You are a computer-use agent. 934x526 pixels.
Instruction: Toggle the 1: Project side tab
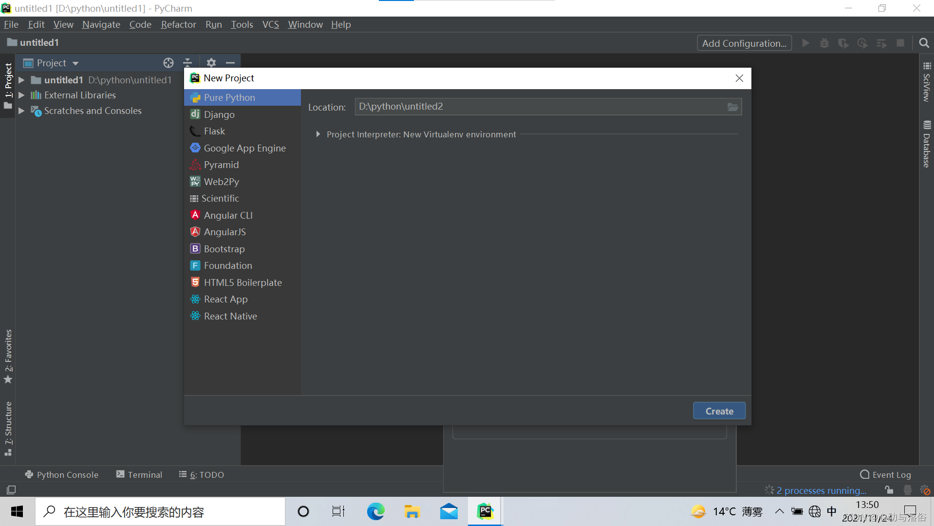coord(8,86)
